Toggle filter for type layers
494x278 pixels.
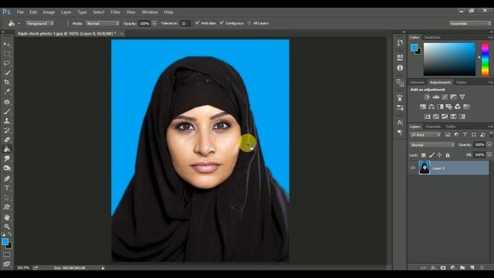(x=465, y=134)
